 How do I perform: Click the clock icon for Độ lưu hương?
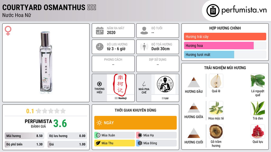tap(100, 47)
